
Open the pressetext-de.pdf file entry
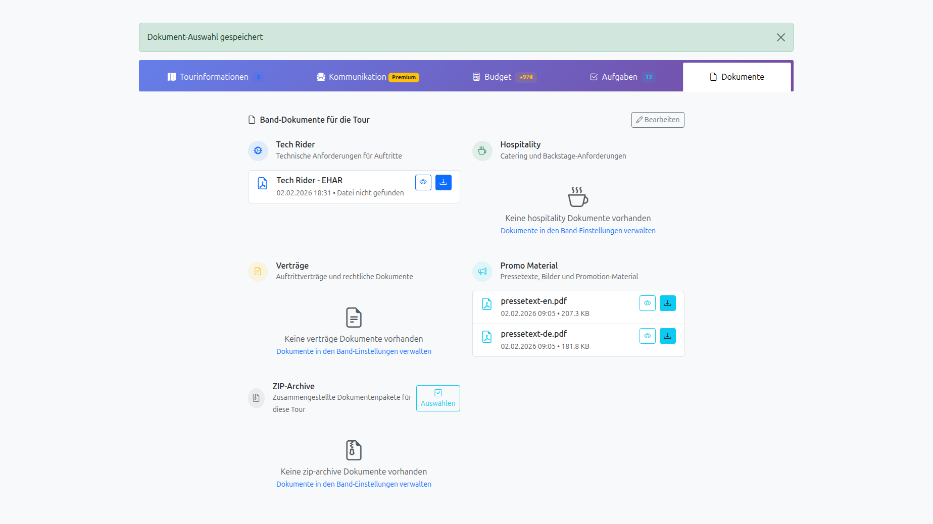point(533,334)
